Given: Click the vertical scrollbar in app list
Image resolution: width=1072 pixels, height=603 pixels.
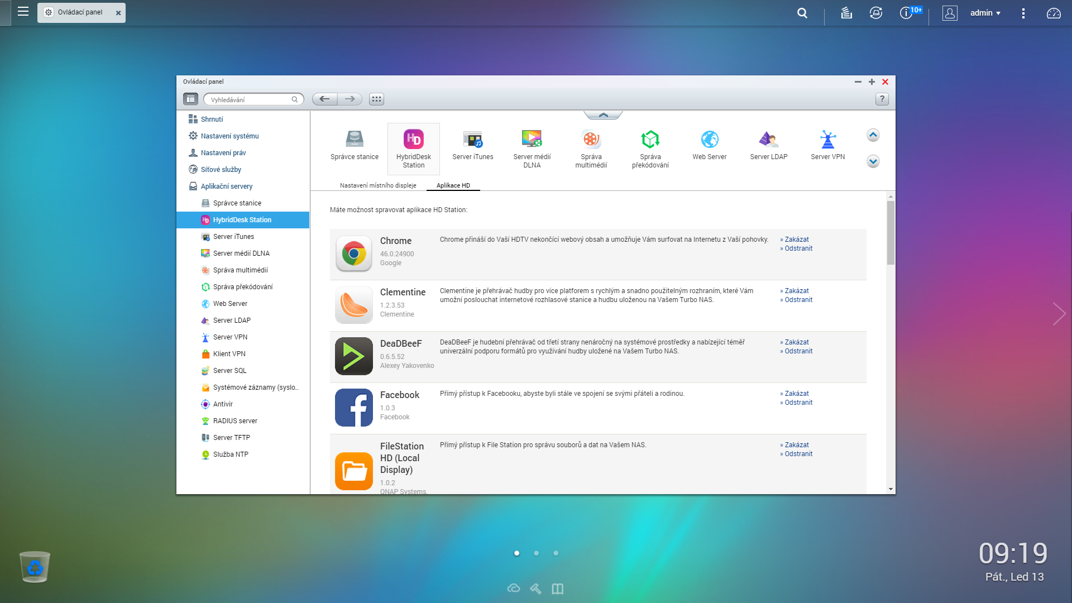Looking at the screenshot, I should pos(891,233).
